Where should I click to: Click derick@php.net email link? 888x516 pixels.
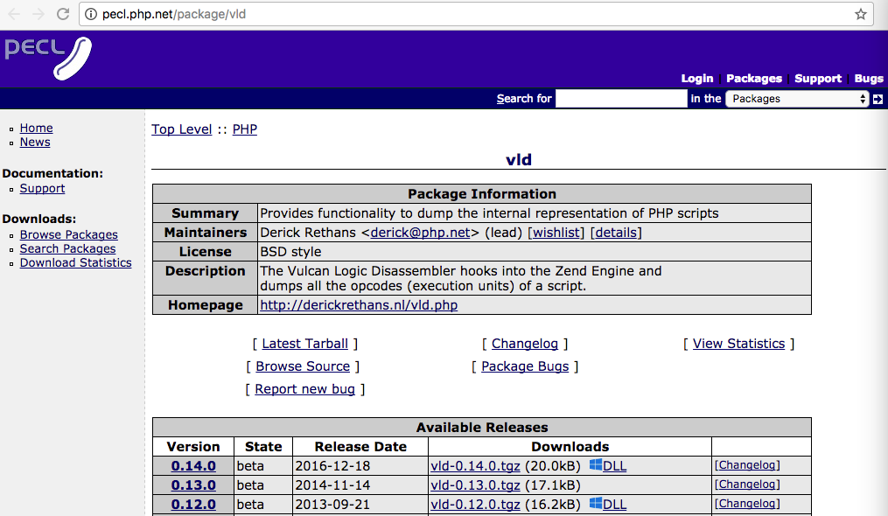[x=420, y=233]
